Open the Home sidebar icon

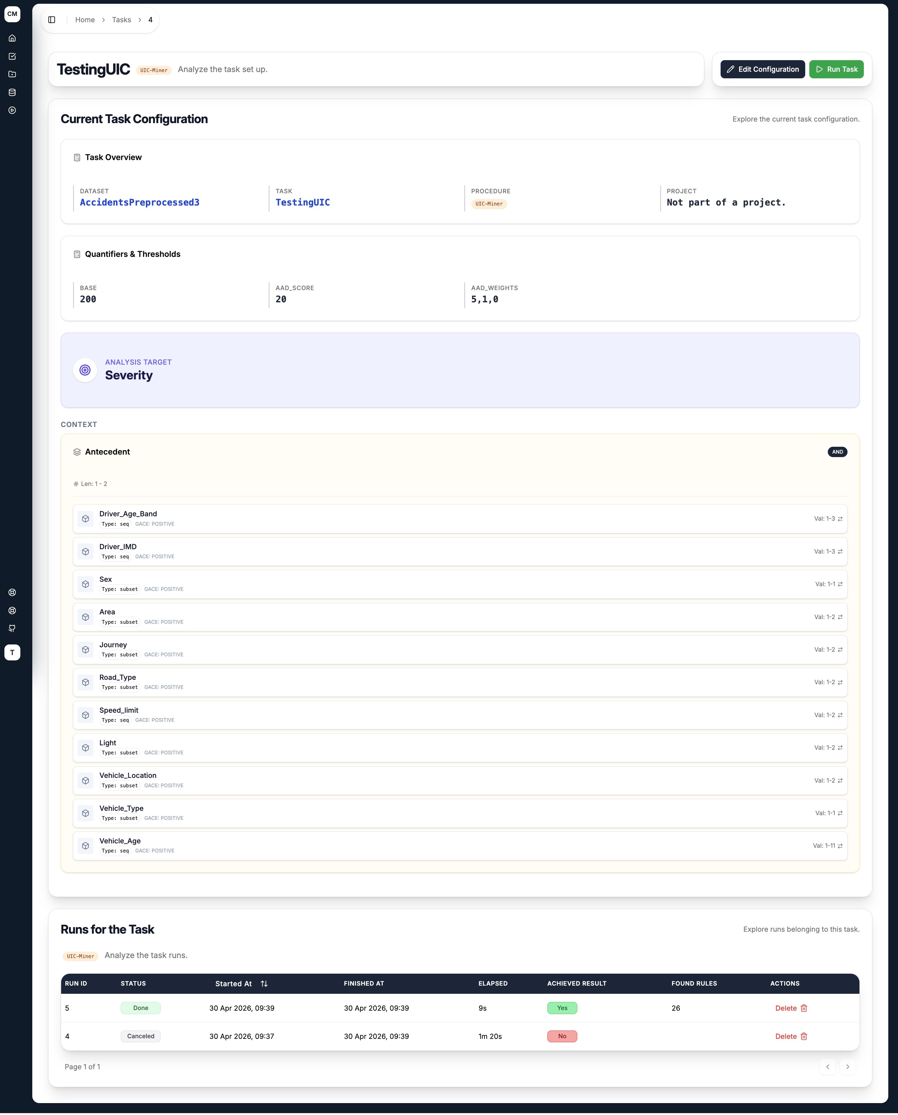tap(13, 38)
